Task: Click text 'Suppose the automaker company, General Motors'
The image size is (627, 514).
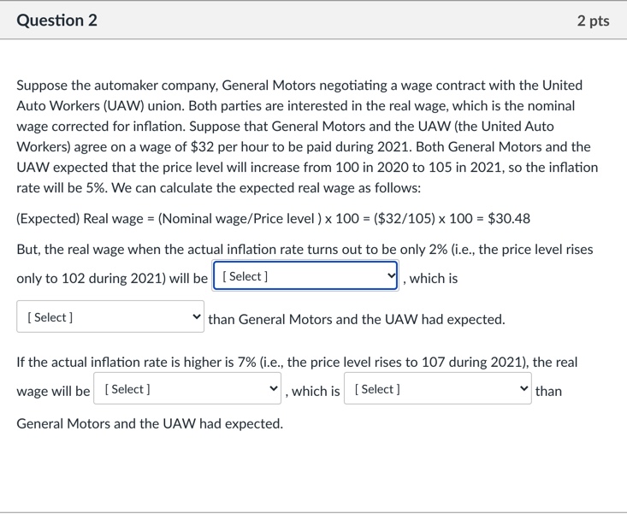Action: click(x=166, y=86)
